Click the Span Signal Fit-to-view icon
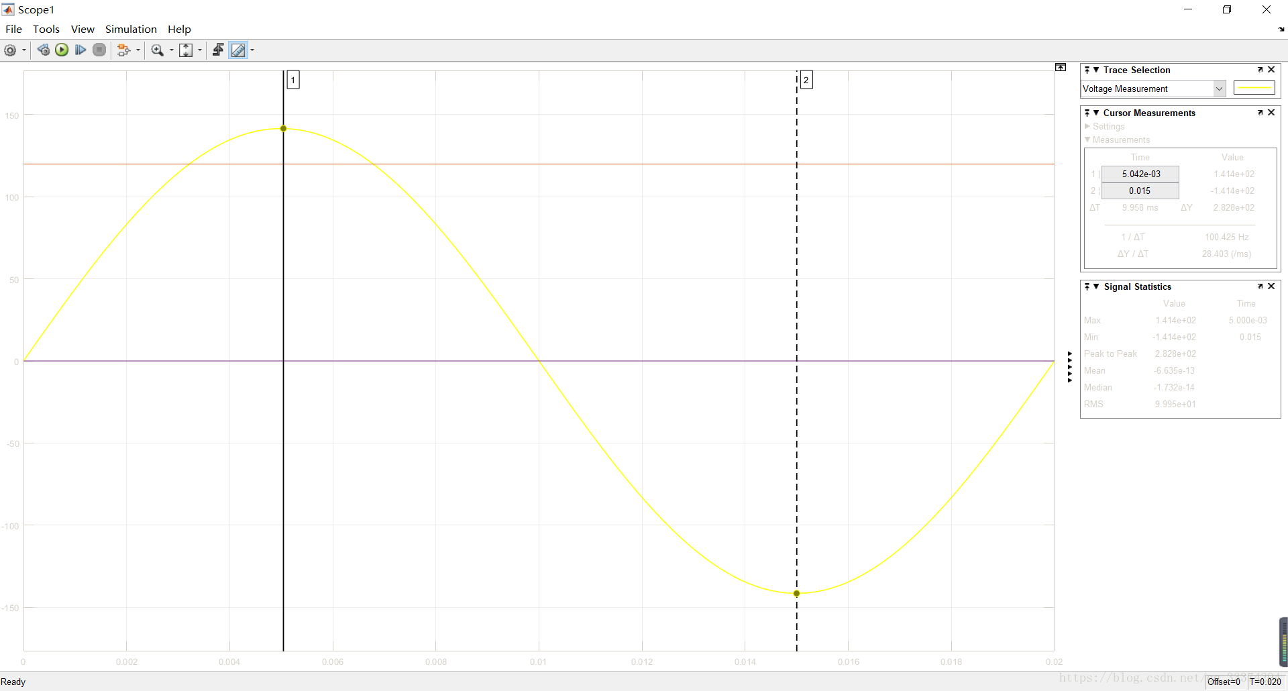 click(x=186, y=50)
